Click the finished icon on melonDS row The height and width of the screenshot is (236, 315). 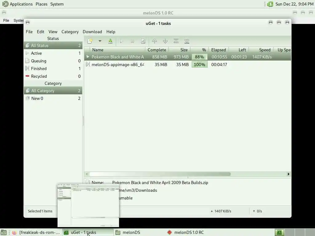pyautogui.click(x=88, y=65)
